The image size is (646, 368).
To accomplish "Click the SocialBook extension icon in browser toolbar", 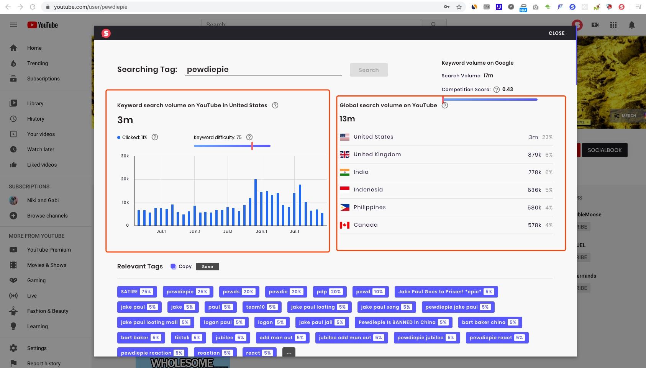I will (x=621, y=7).
